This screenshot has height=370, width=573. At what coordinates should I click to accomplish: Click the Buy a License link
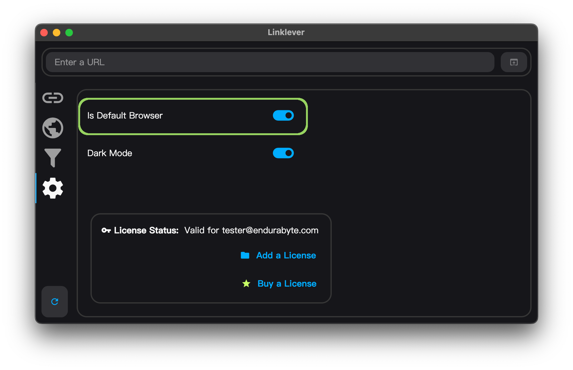pyautogui.click(x=287, y=283)
